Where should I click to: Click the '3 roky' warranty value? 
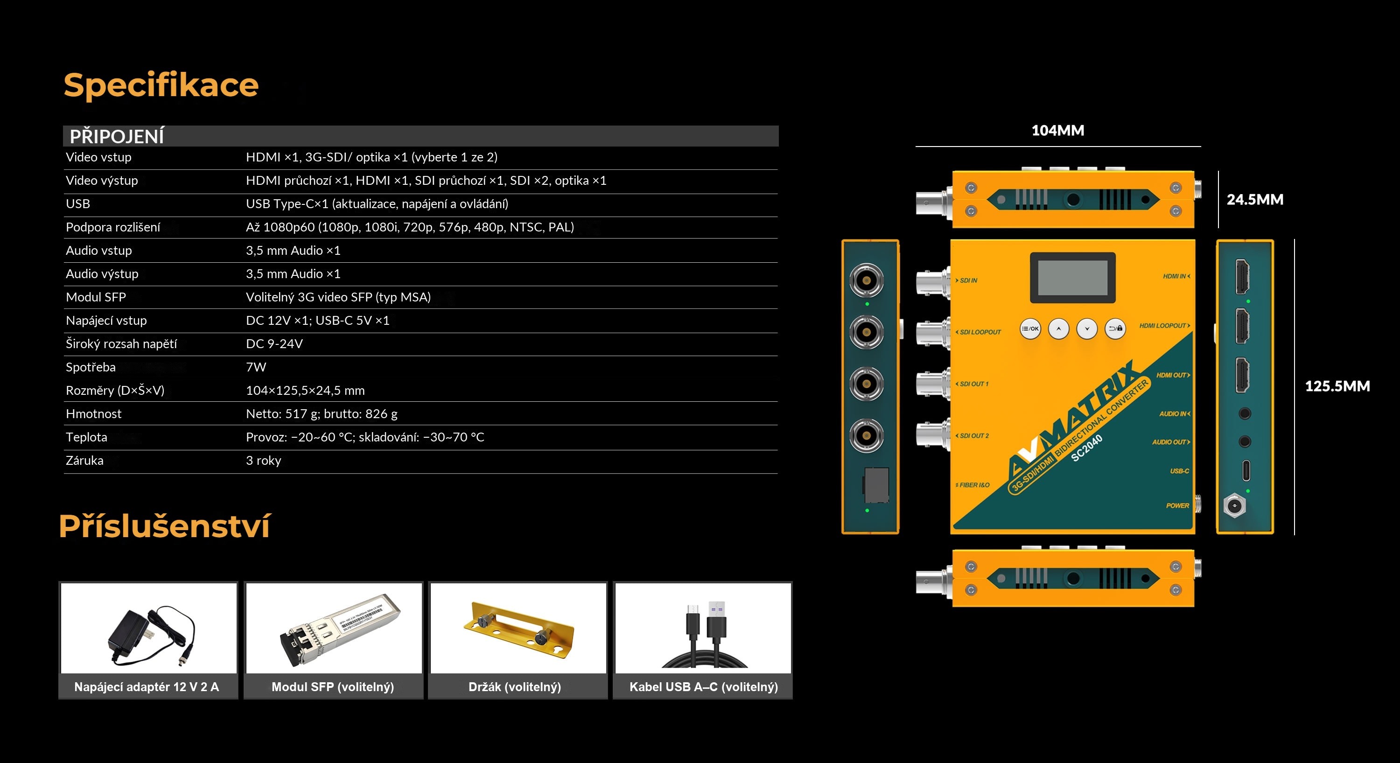pos(264,461)
